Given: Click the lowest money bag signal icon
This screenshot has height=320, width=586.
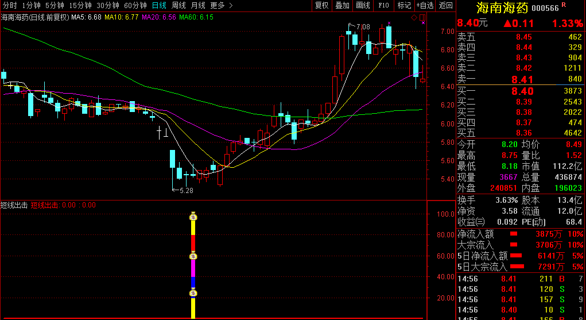Looking at the screenshot, I should [193, 294].
